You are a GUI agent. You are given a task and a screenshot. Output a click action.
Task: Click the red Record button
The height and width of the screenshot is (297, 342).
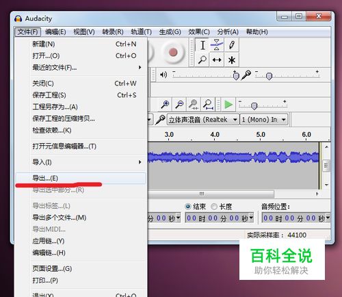coord(173,52)
